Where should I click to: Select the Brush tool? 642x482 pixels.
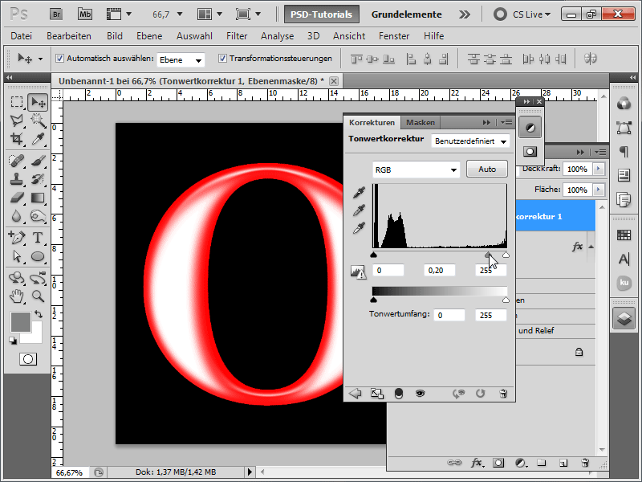37,161
